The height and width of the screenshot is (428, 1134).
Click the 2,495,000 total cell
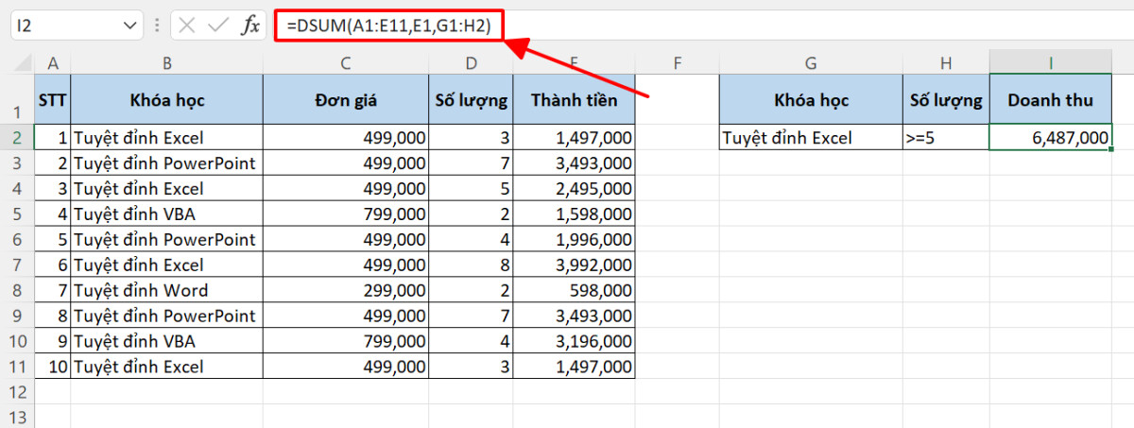click(575, 188)
